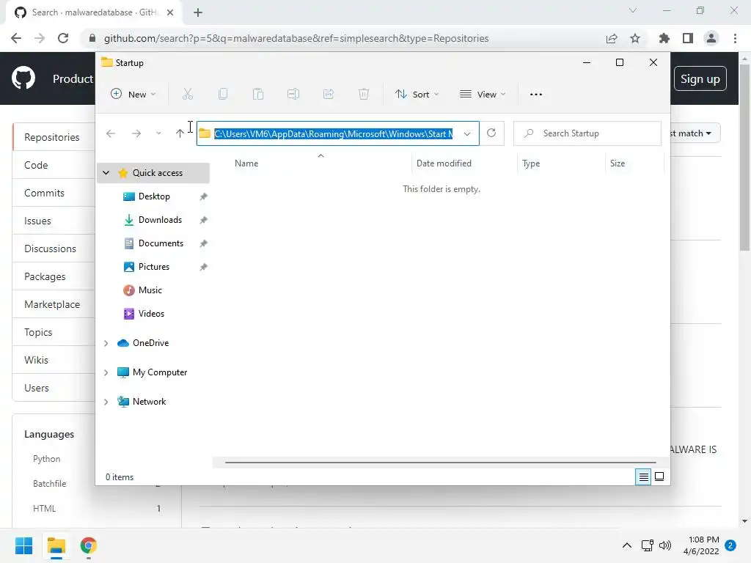The height and width of the screenshot is (563, 751).
Task: Open Chrome tab search chevron
Action: pyautogui.click(x=633, y=10)
